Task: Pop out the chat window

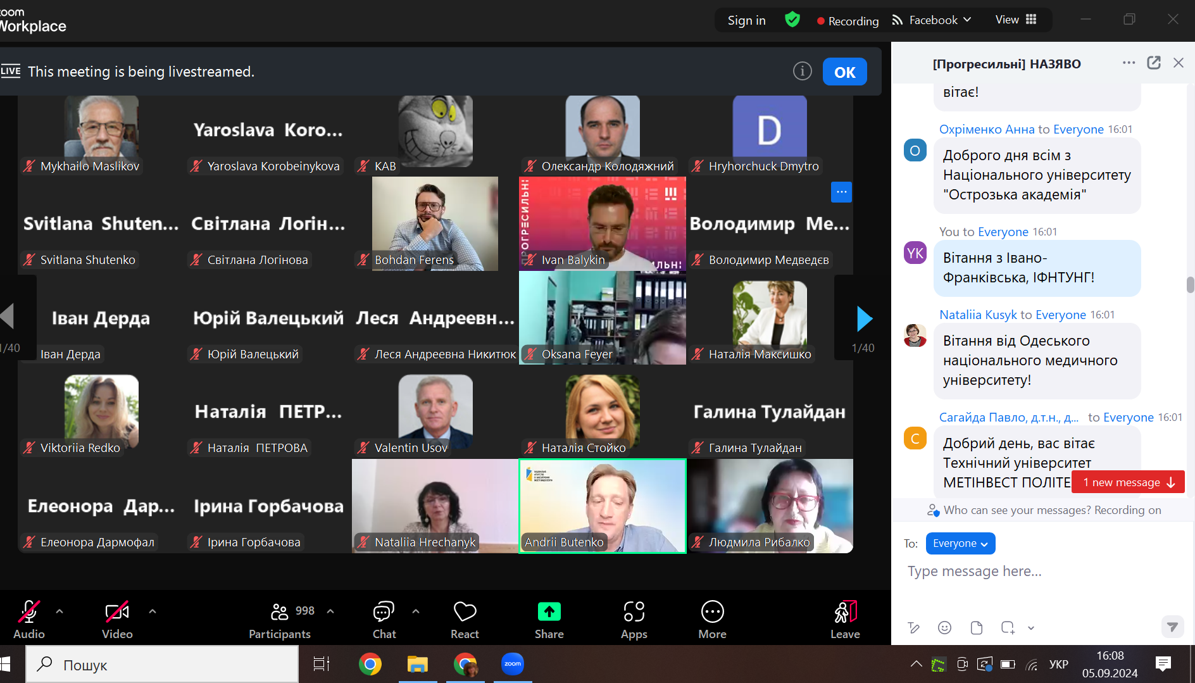Action: click(x=1153, y=63)
